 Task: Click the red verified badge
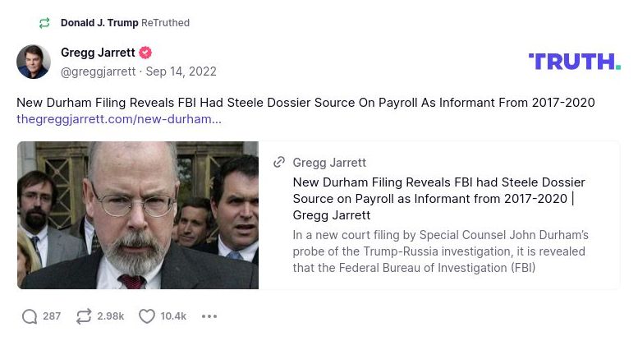coord(145,53)
